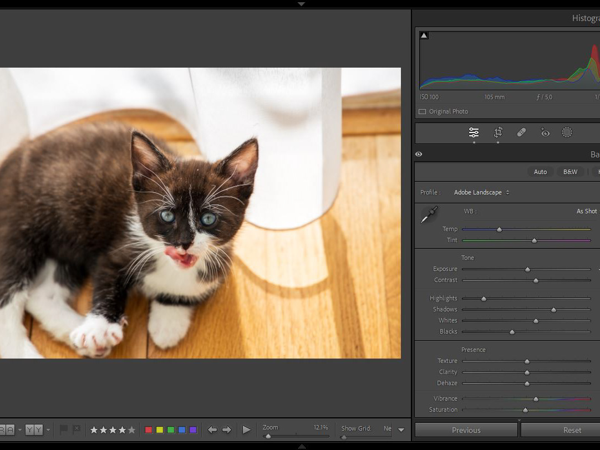Open the reference view dropdown arrow
This screenshot has height=450, width=600.
[20, 430]
